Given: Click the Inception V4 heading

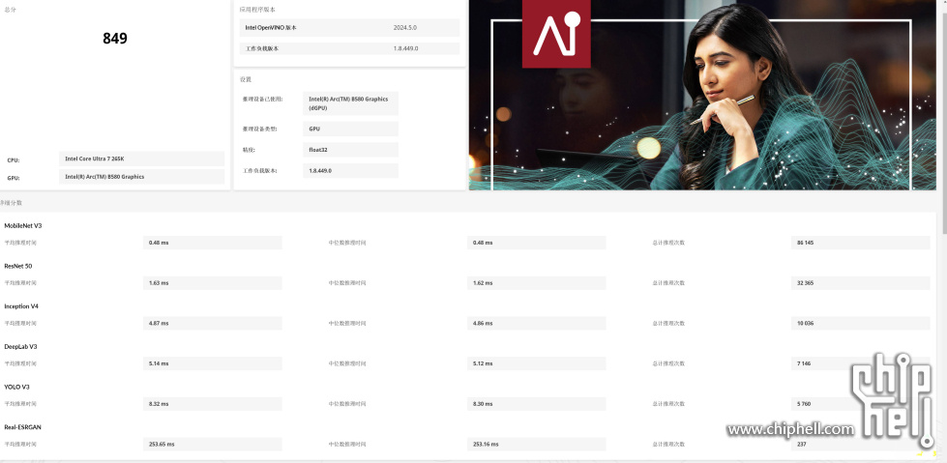Looking at the screenshot, I should 21,306.
